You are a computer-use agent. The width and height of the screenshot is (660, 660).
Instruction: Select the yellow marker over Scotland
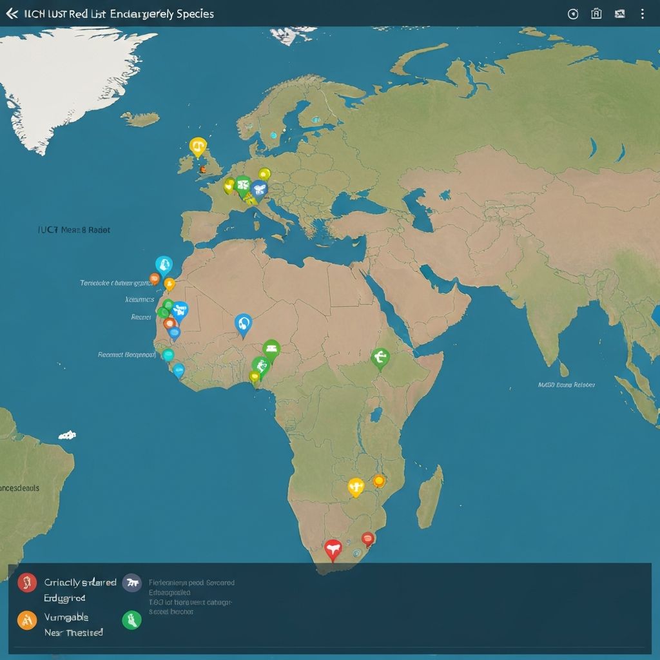click(198, 147)
